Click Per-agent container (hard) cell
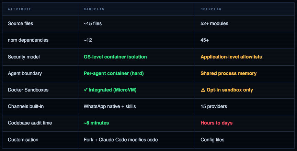 coord(114,73)
